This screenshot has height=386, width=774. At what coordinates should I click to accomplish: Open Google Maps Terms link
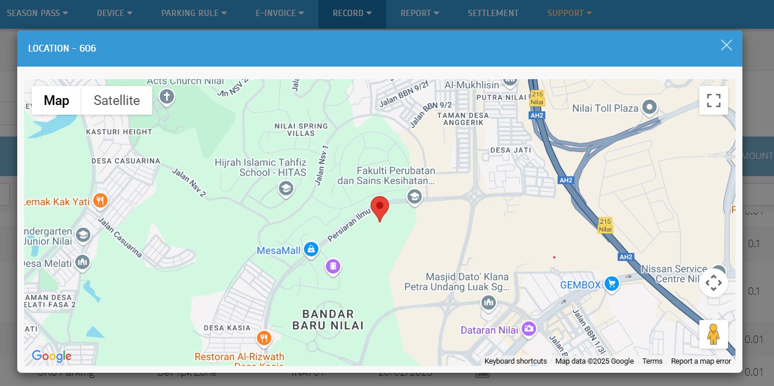click(x=652, y=361)
